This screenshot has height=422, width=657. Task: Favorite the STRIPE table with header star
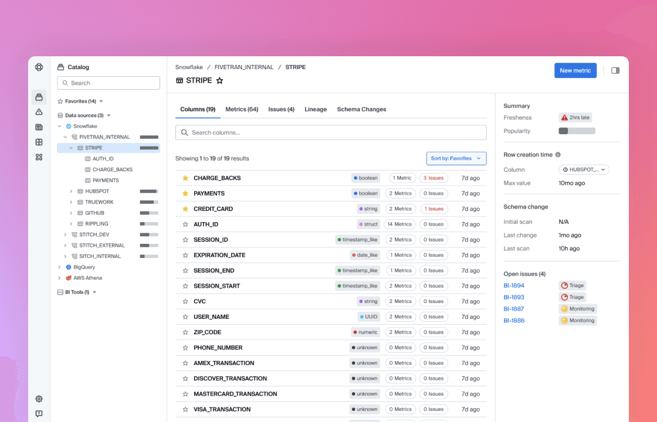click(219, 80)
